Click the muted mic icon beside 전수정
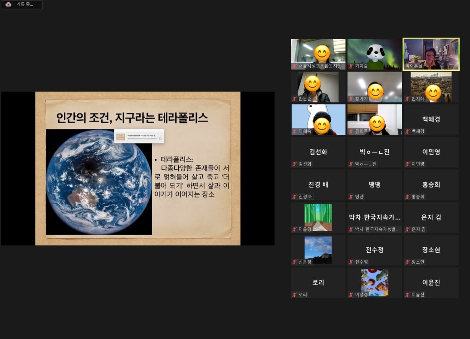 [350, 262]
